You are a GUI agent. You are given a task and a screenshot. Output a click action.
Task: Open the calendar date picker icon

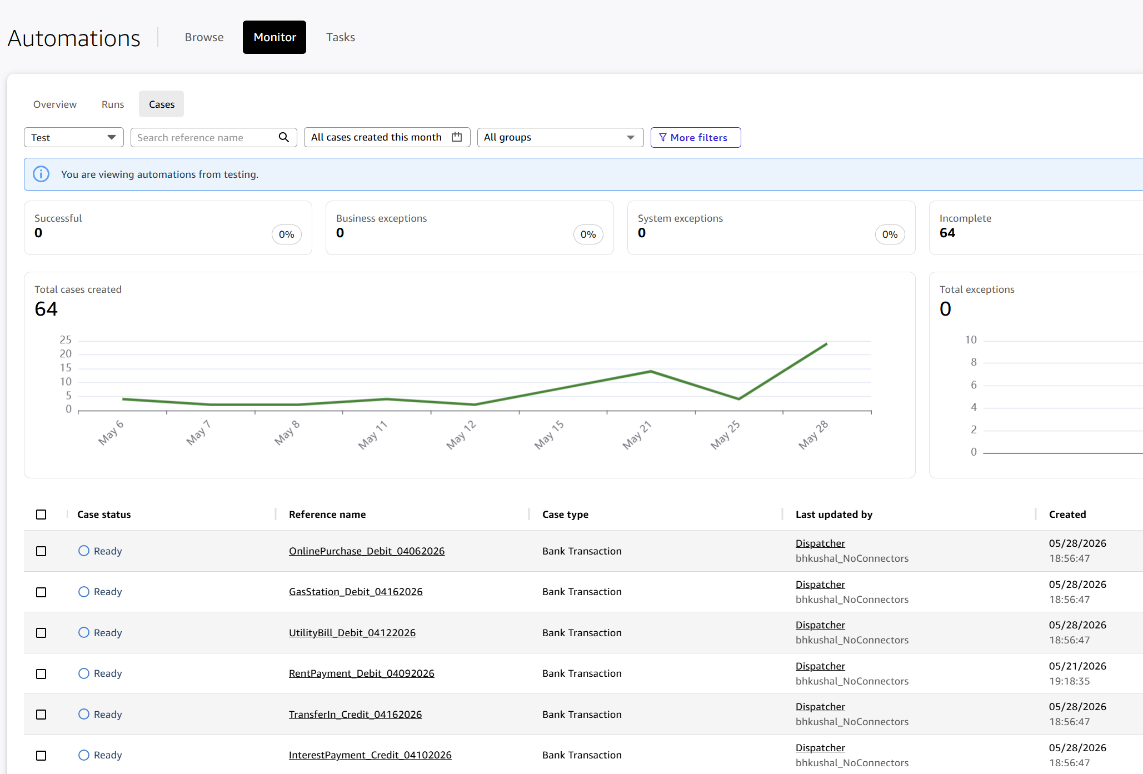click(457, 137)
